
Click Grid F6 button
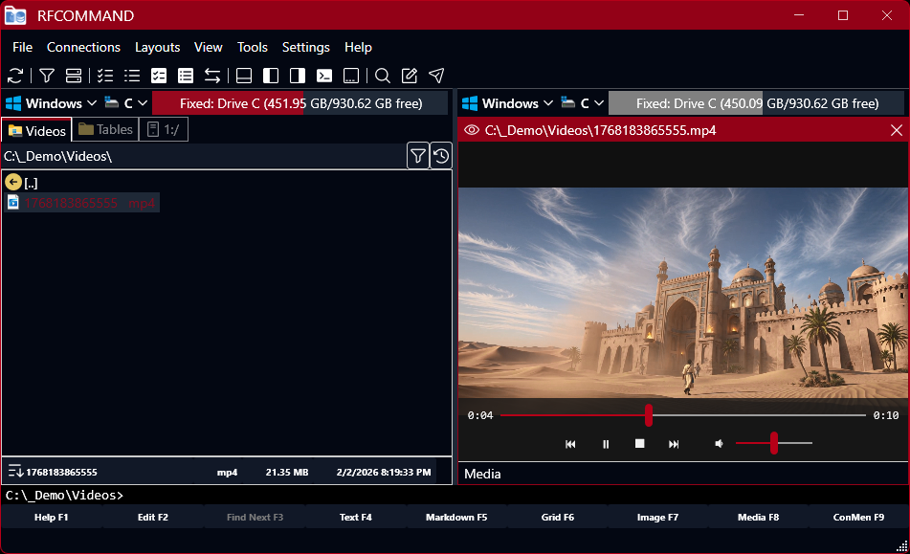point(557,517)
